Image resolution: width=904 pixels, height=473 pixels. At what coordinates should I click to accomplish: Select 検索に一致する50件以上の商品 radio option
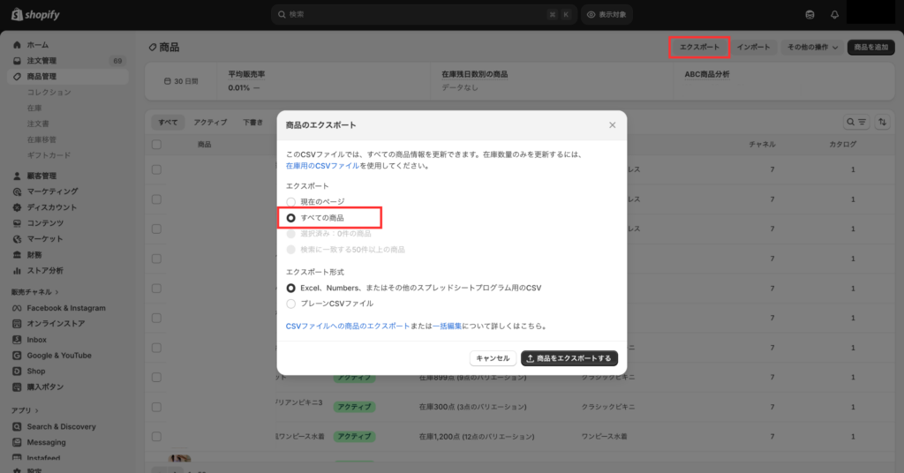[x=291, y=250]
